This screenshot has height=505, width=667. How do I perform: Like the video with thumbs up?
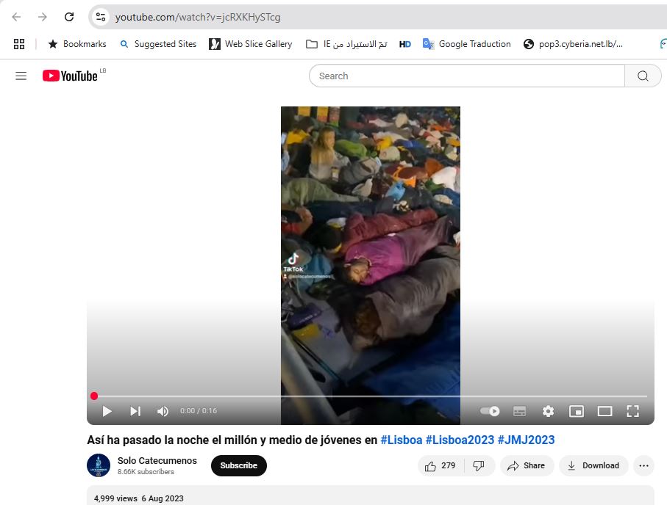[440, 465]
